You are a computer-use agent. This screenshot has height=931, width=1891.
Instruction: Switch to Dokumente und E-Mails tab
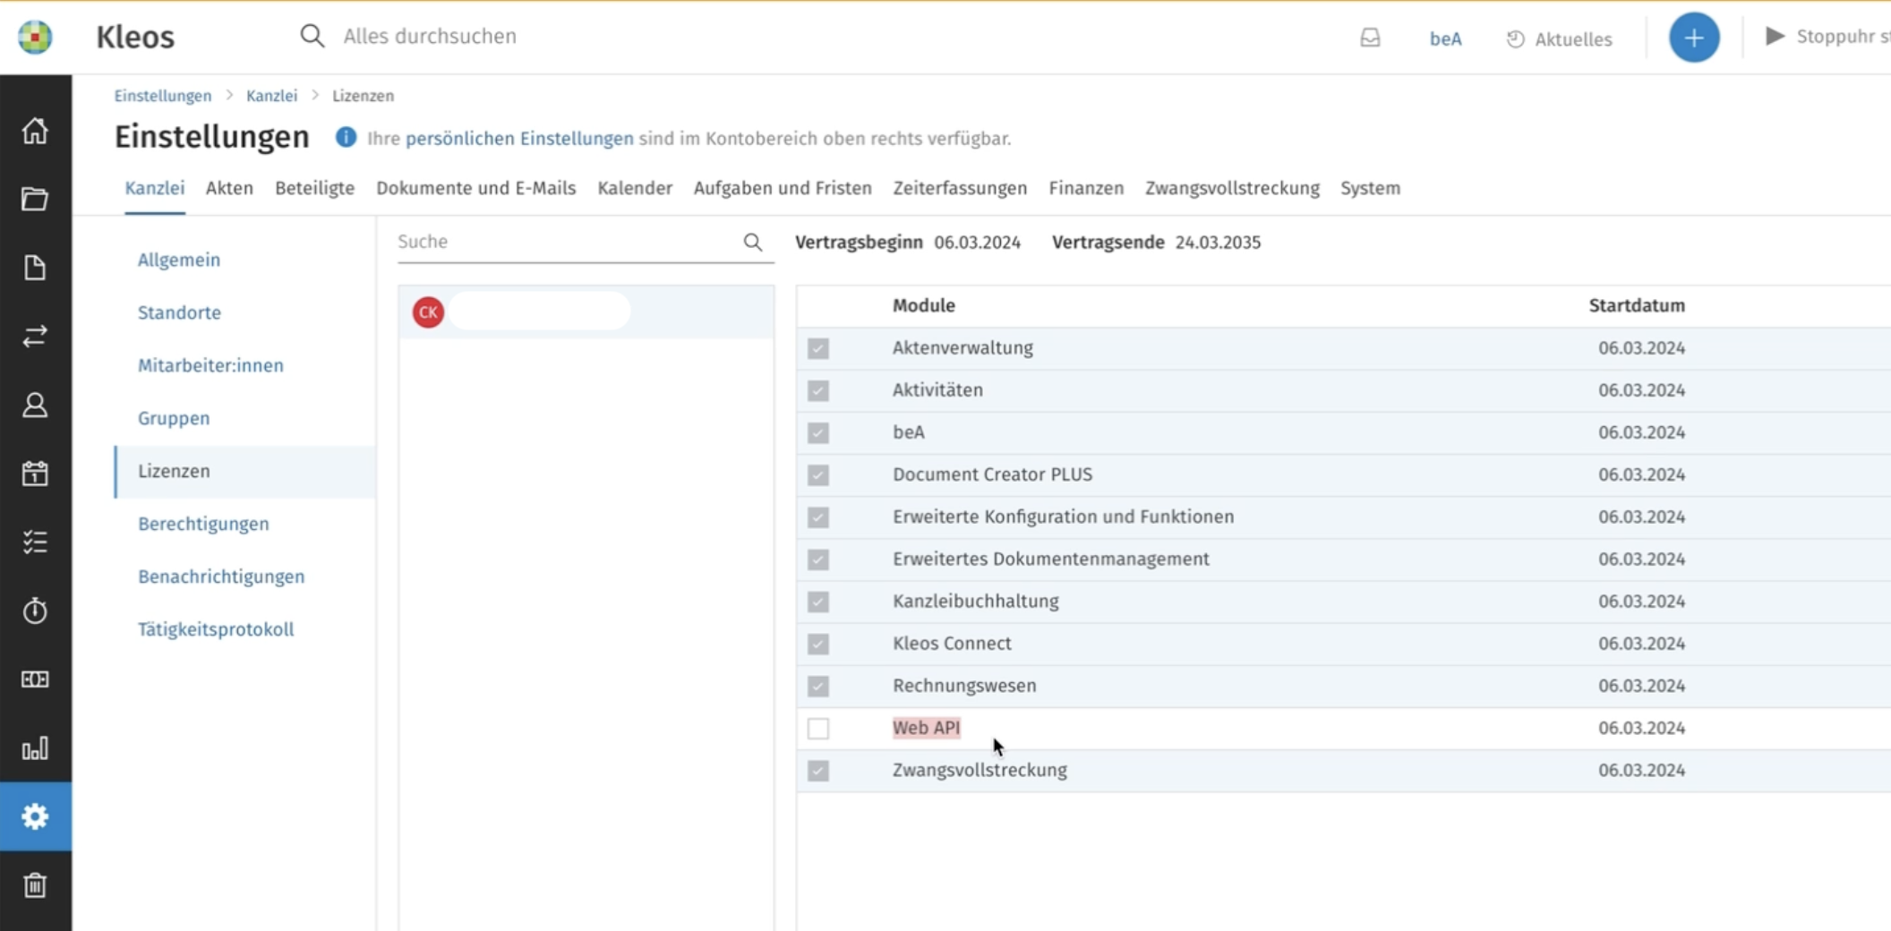click(x=475, y=188)
